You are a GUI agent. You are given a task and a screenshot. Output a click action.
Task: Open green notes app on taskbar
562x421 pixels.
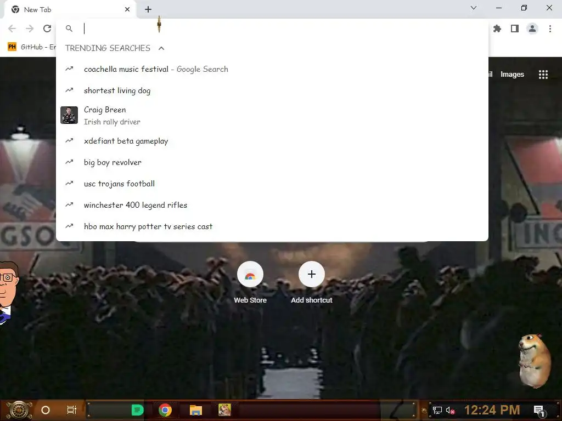pyautogui.click(x=137, y=410)
